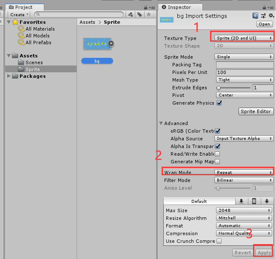Open the Alpha Source dropdown
276x259 pixels.
pos(244,138)
